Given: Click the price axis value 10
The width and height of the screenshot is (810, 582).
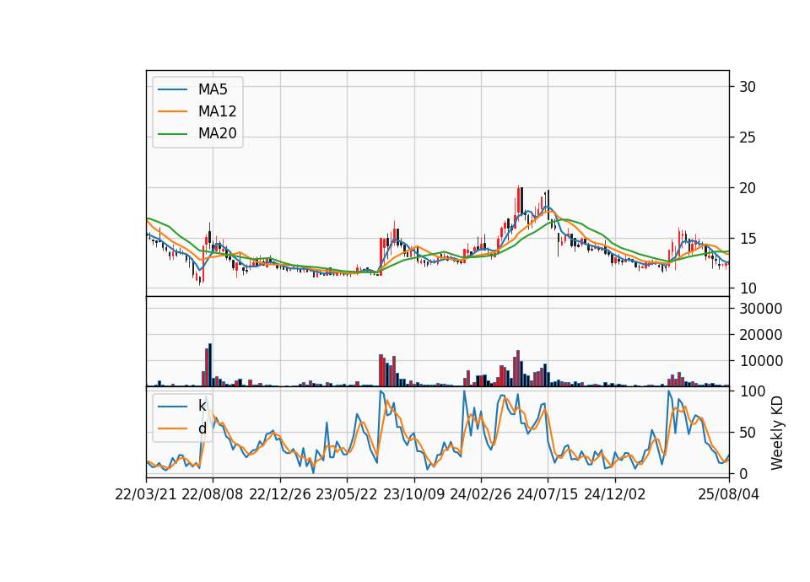Looking at the screenshot, I should (x=748, y=288).
